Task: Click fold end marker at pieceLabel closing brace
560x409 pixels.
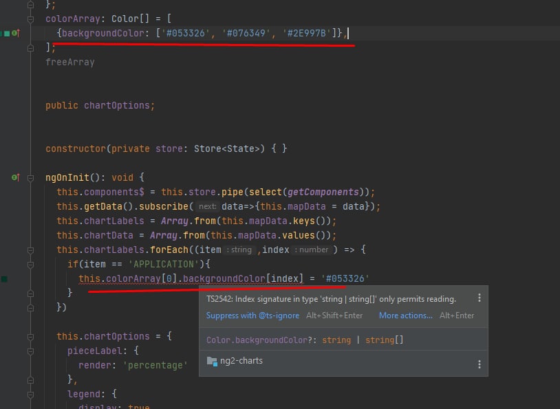Action: (31, 380)
